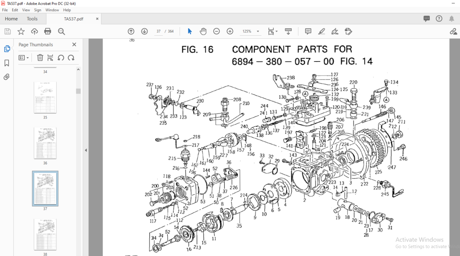Collapse the navigation pane with arrow
The width and height of the screenshot is (460, 256).
[86, 150]
